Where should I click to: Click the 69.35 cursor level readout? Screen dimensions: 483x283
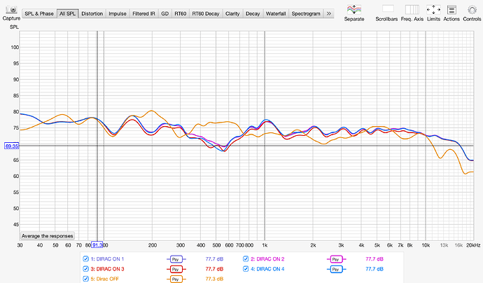(12, 146)
